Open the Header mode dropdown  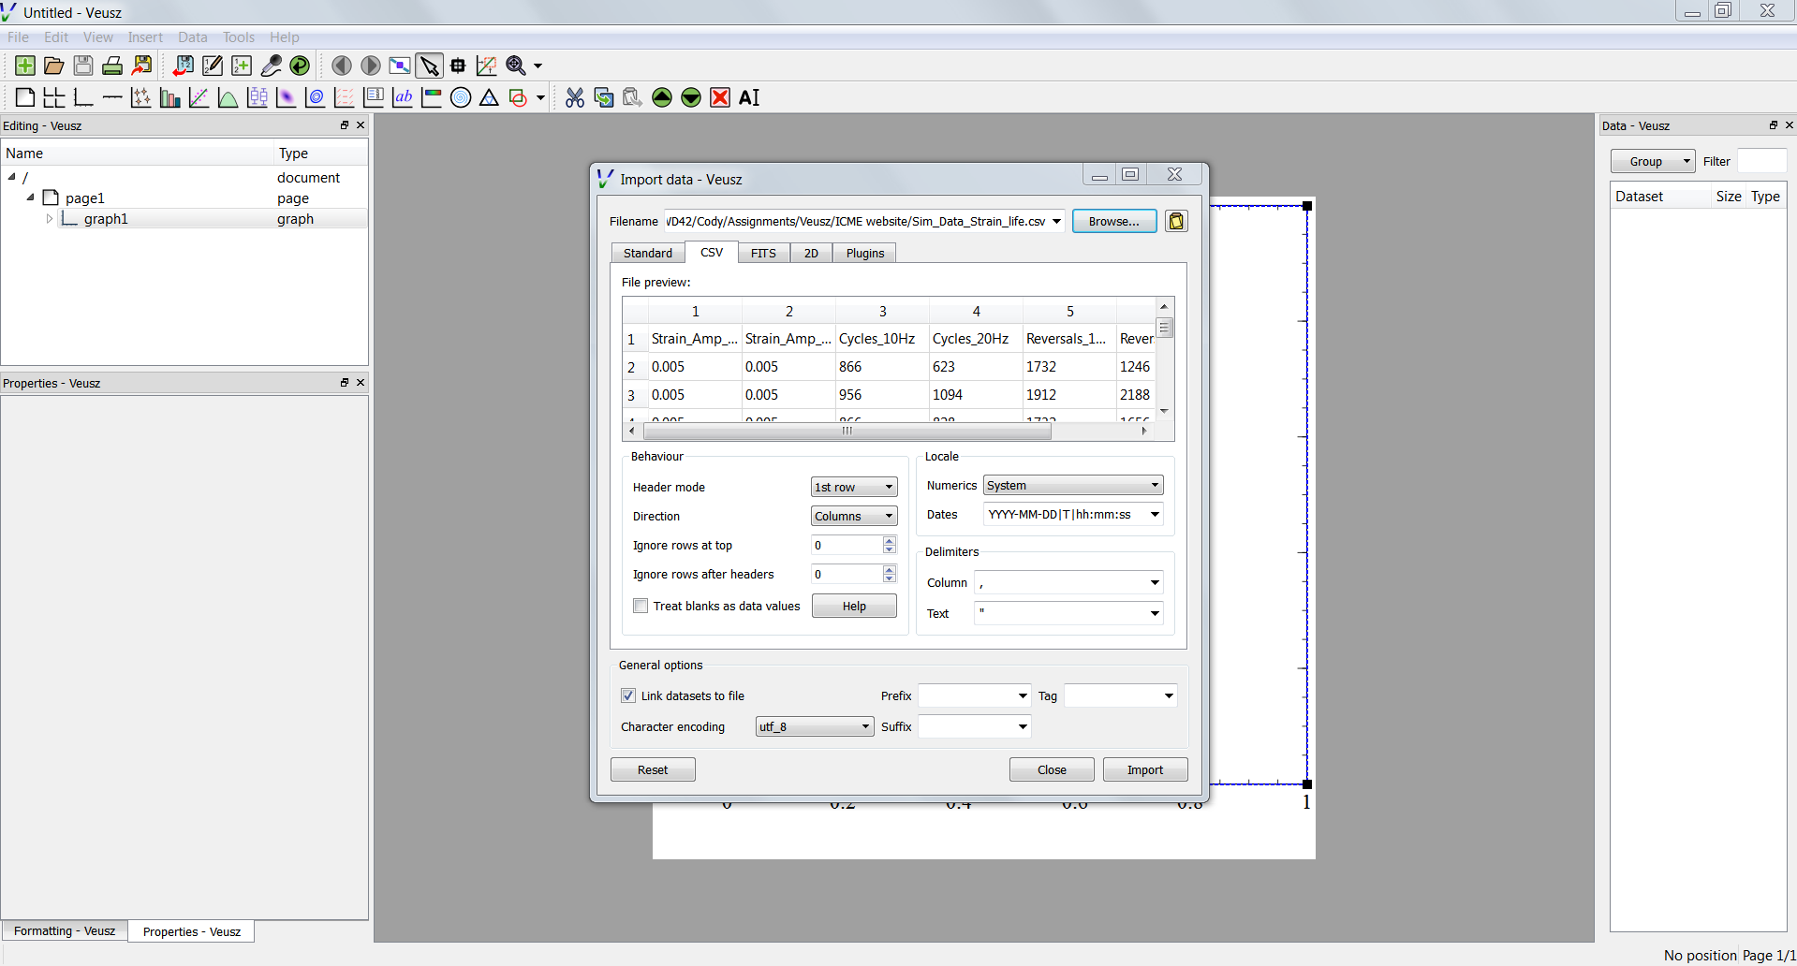pyautogui.click(x=853, y=488)
